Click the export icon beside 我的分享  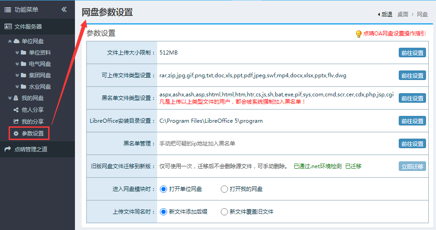click(x=16, y=121)
